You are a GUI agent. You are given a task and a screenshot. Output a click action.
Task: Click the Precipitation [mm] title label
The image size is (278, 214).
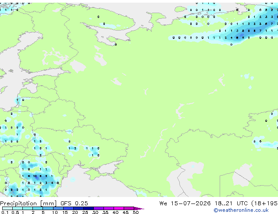(x=29, y=204)
